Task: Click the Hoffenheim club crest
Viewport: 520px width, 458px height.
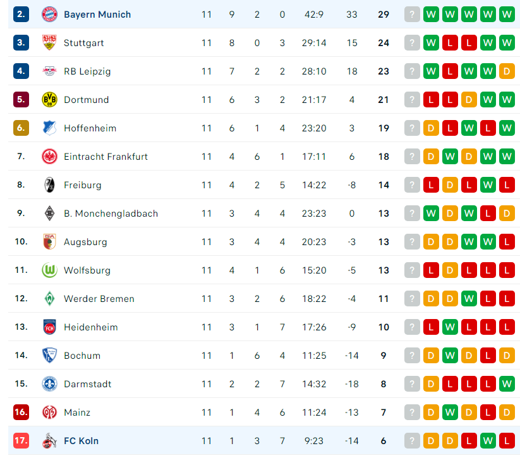Action: [x=49, y=128]
